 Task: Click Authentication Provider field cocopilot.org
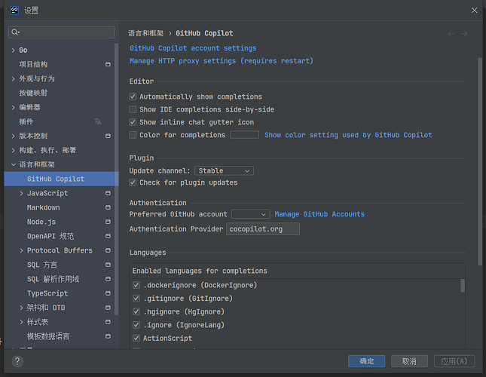click(x=263, y=229)
